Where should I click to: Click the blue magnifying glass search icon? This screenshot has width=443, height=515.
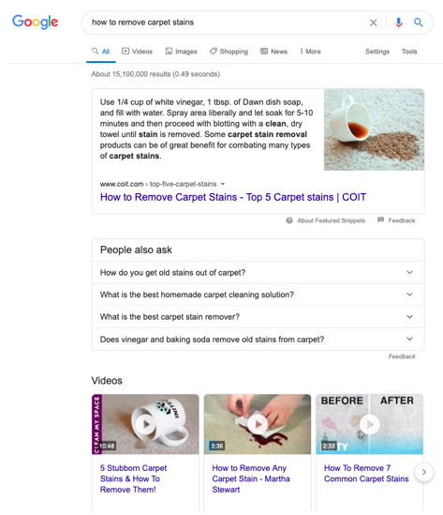(x=418, y=23)
